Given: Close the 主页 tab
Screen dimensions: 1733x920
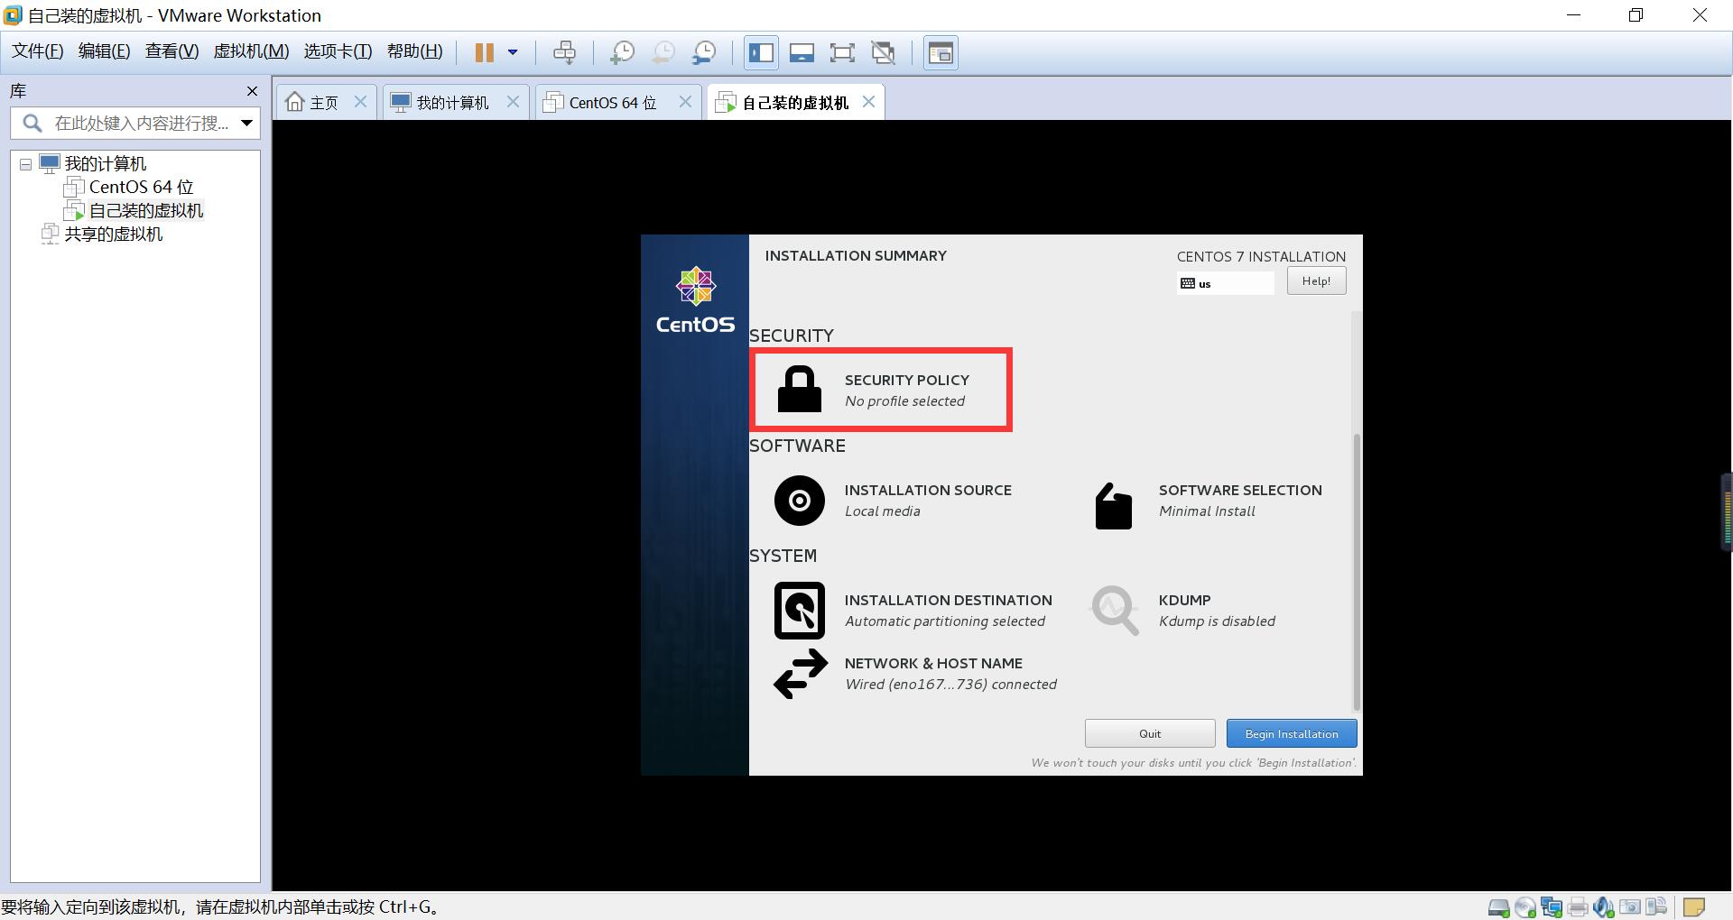Looking at the screenshot, I should click(360, 102).
